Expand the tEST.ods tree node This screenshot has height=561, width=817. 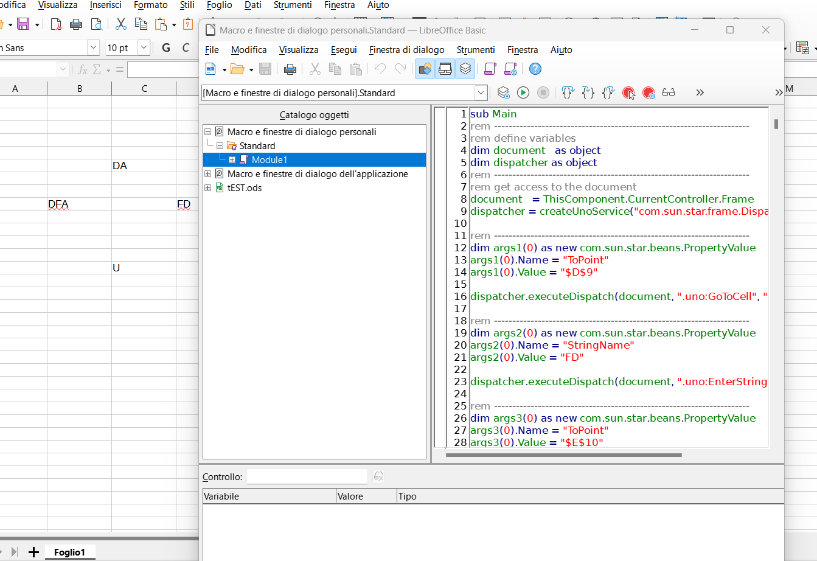click(x=208, y=188)
